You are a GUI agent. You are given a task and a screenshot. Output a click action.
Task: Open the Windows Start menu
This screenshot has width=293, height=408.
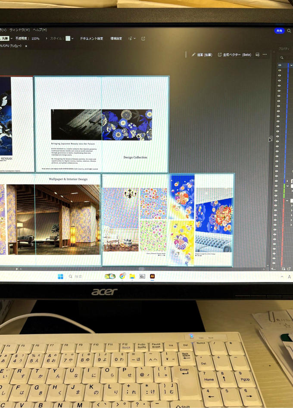pos(60,276)
